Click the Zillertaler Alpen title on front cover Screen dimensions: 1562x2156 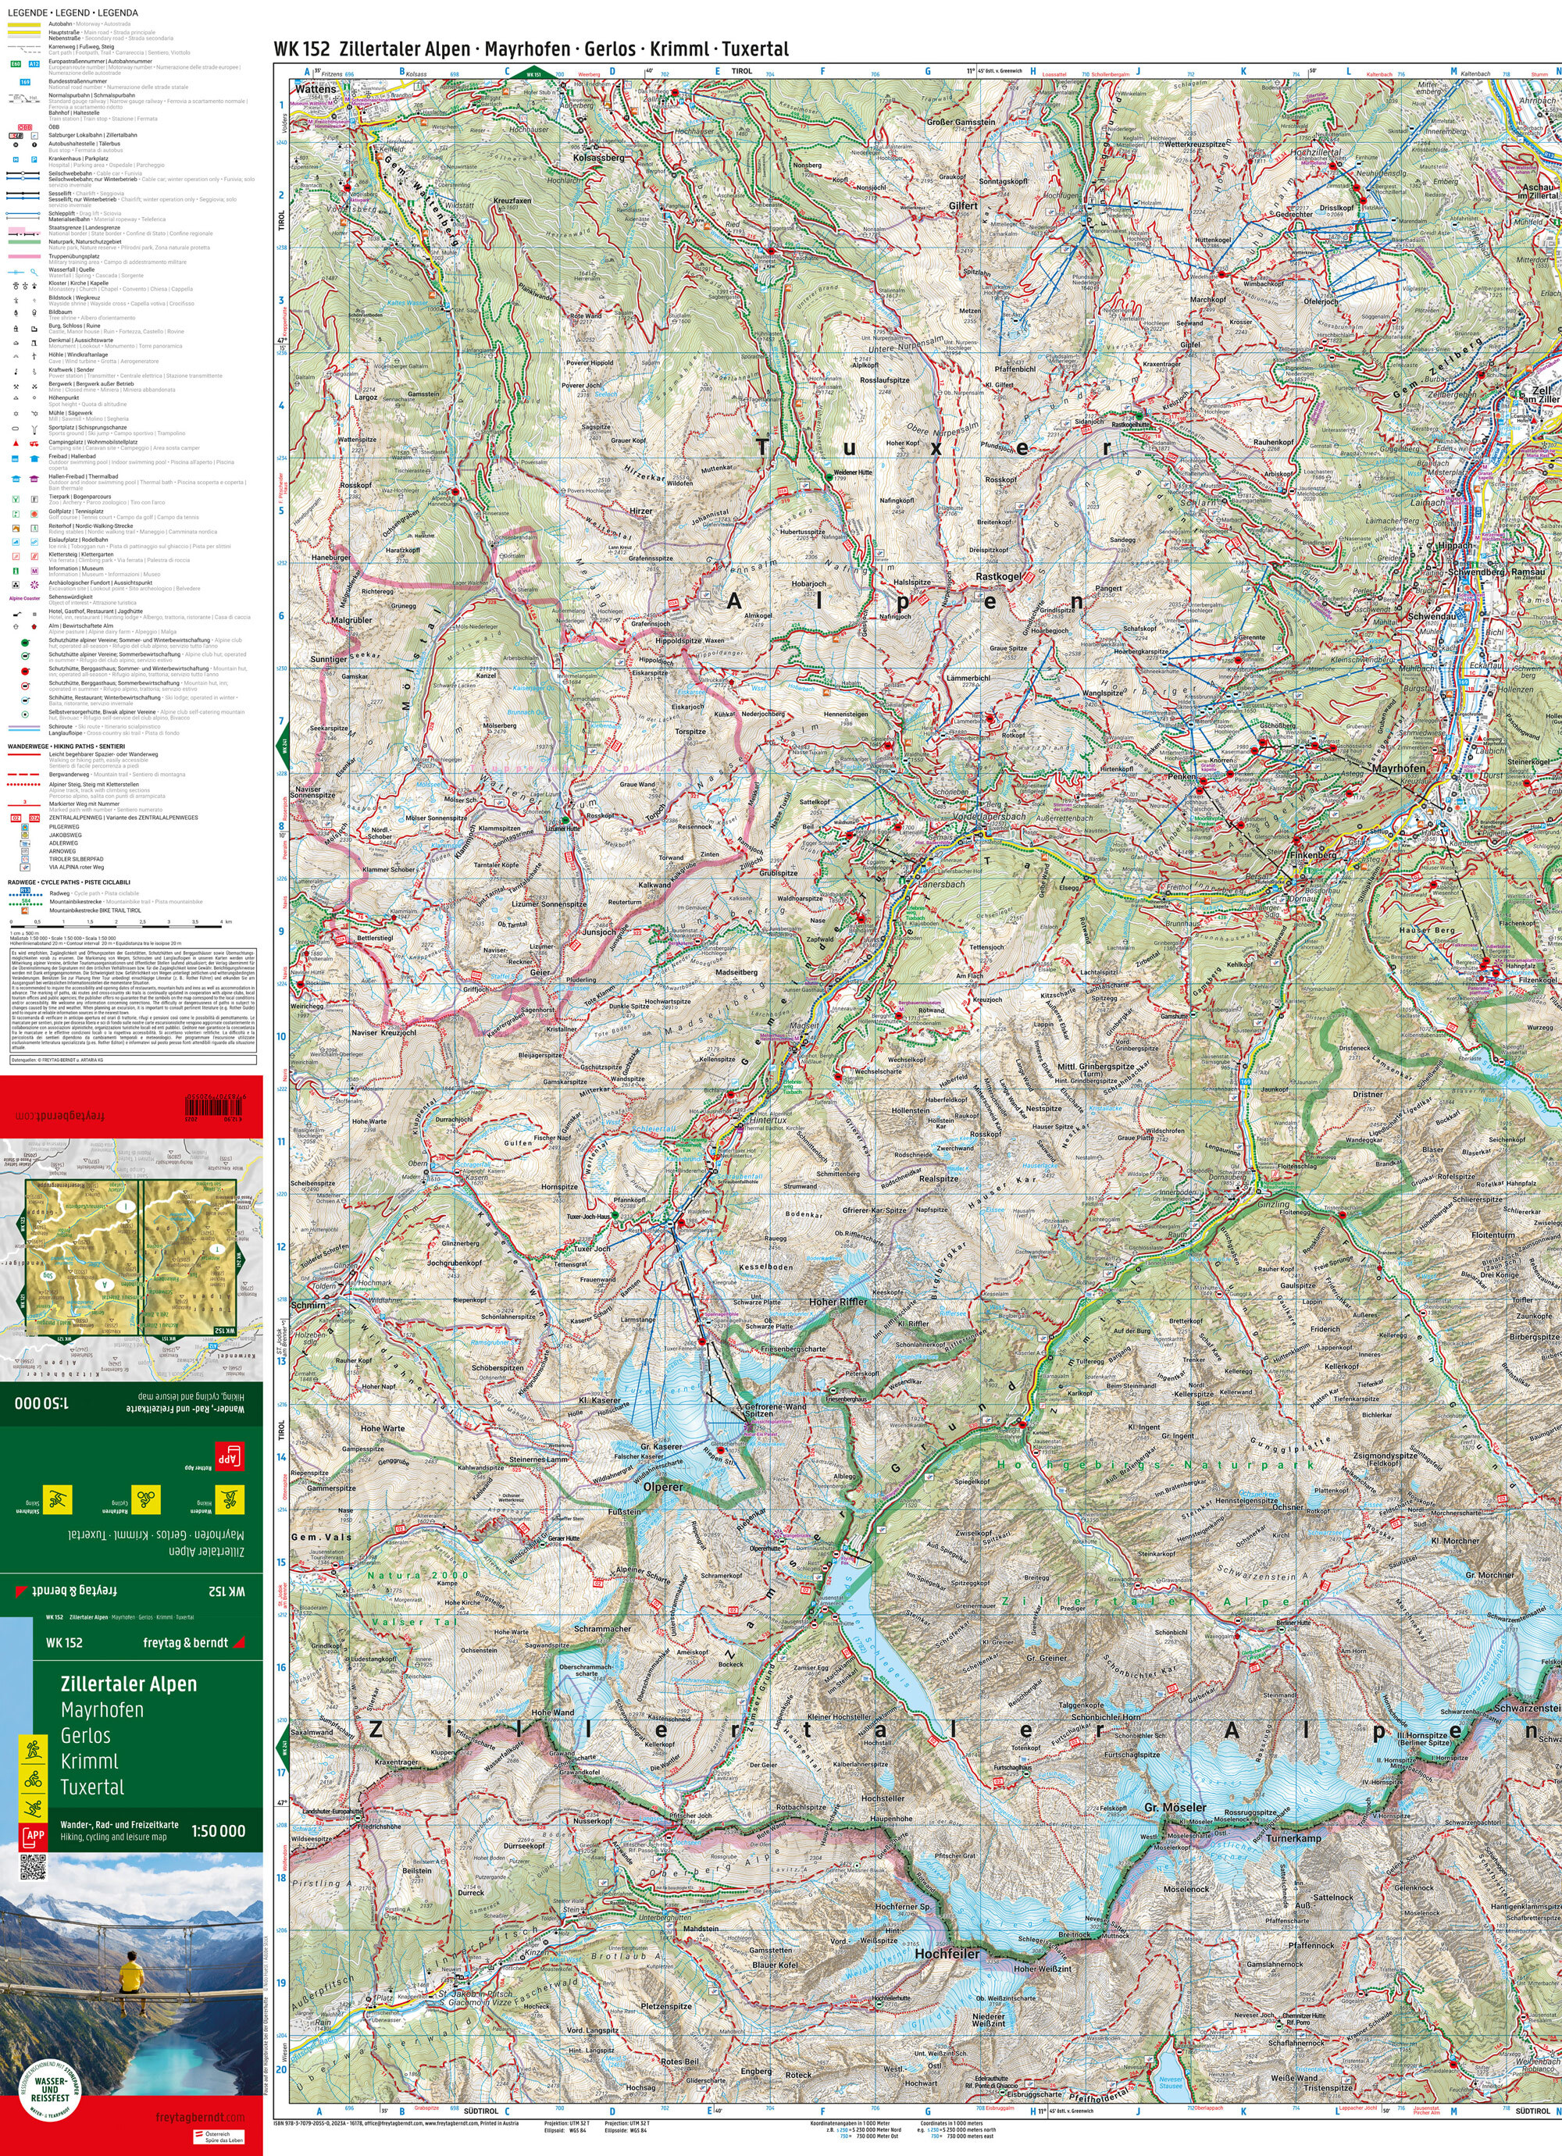click(128, 1684)
